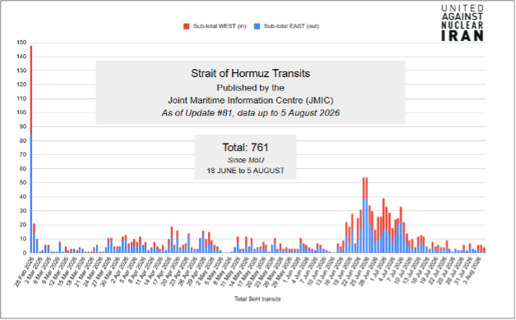Click the '10' y-axis label
The width and height of the screenshot is (516, 320).
[23, 239]
